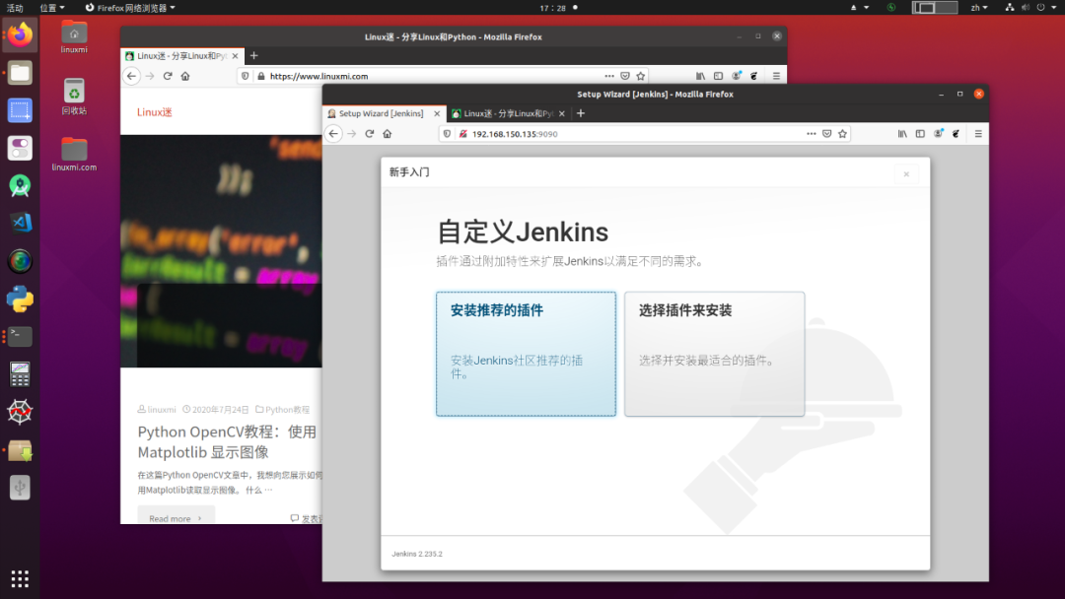The width and height of the screenshot is (1065, 599).
Task: Select the 选择插件来安装 option panel
Action: pyautogui.click(x=714, y=355)
